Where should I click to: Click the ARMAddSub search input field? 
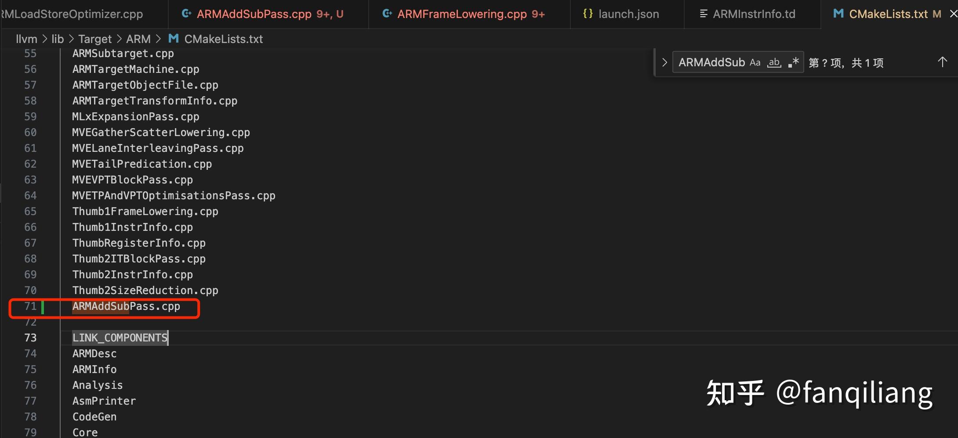[x=711, y=63]
